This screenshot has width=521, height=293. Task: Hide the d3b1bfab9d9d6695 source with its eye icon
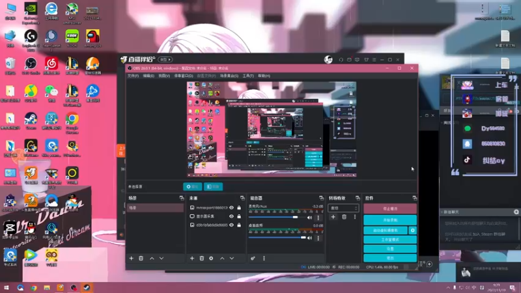232,225
